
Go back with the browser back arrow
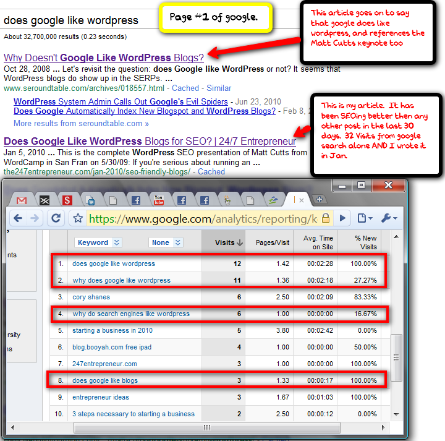point(18,218)
